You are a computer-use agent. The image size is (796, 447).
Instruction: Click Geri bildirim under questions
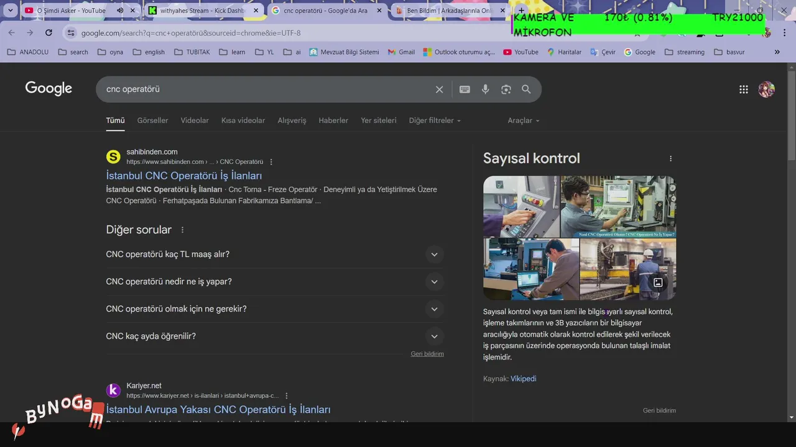(x=427, y=354)
